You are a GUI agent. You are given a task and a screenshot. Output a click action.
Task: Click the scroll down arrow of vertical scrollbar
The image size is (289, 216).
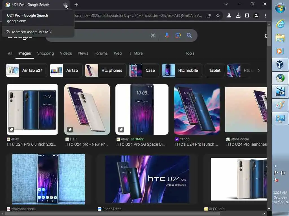click(269, 209)
